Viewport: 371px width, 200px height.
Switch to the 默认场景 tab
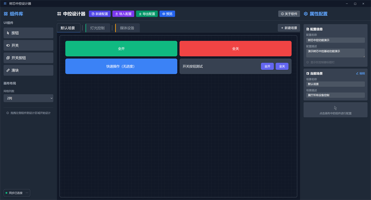(68, 28)
